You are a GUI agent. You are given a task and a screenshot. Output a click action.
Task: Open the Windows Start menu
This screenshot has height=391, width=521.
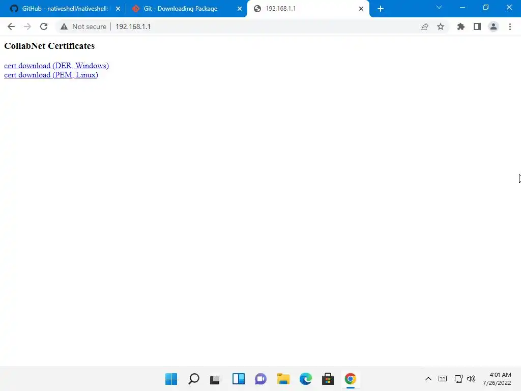[x=171, y=379]
